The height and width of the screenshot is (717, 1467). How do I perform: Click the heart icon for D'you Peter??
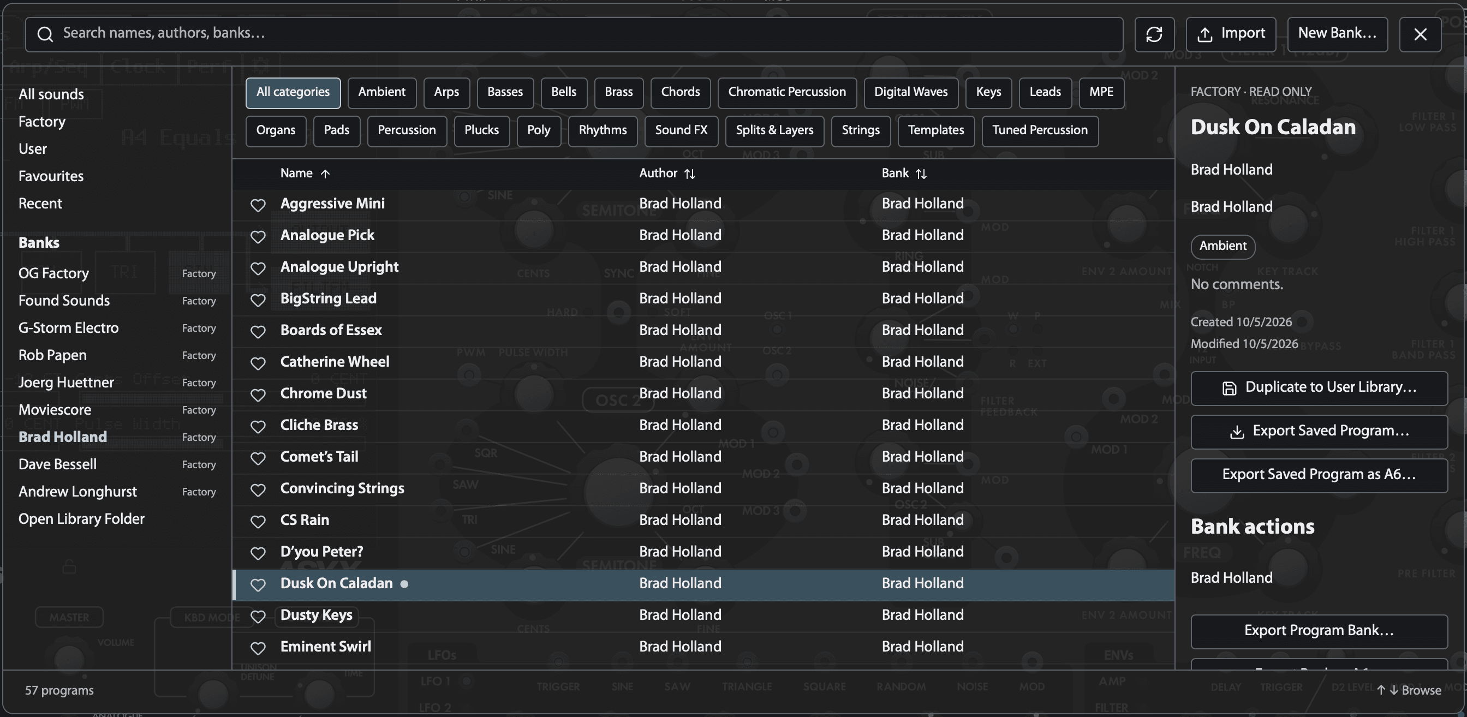tap(258, 553)
